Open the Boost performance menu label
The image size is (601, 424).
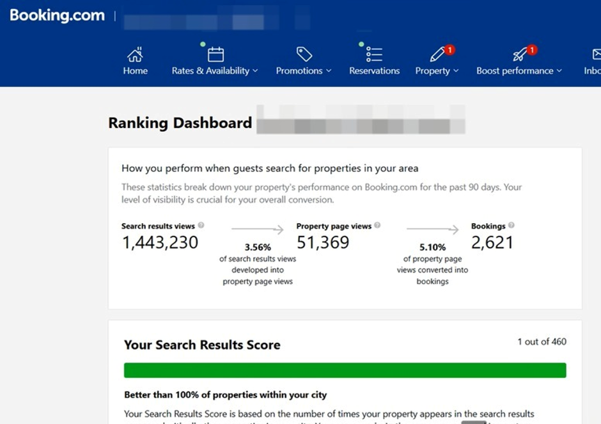[515, 71]
